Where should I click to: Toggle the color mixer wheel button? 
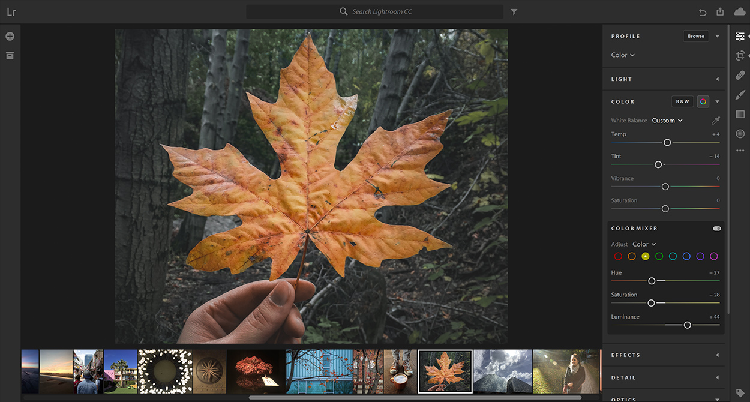pyautogui.click(x=703, y=101)
